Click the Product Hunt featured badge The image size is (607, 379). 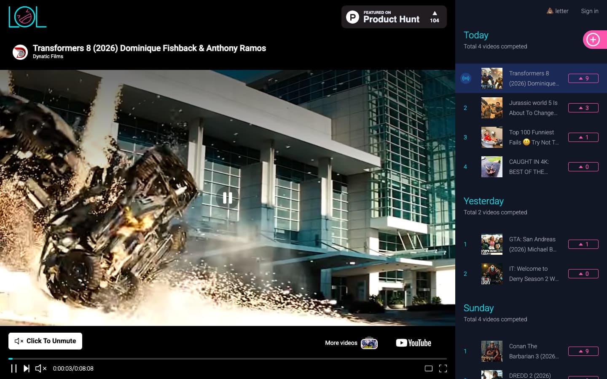pos(394,17)
